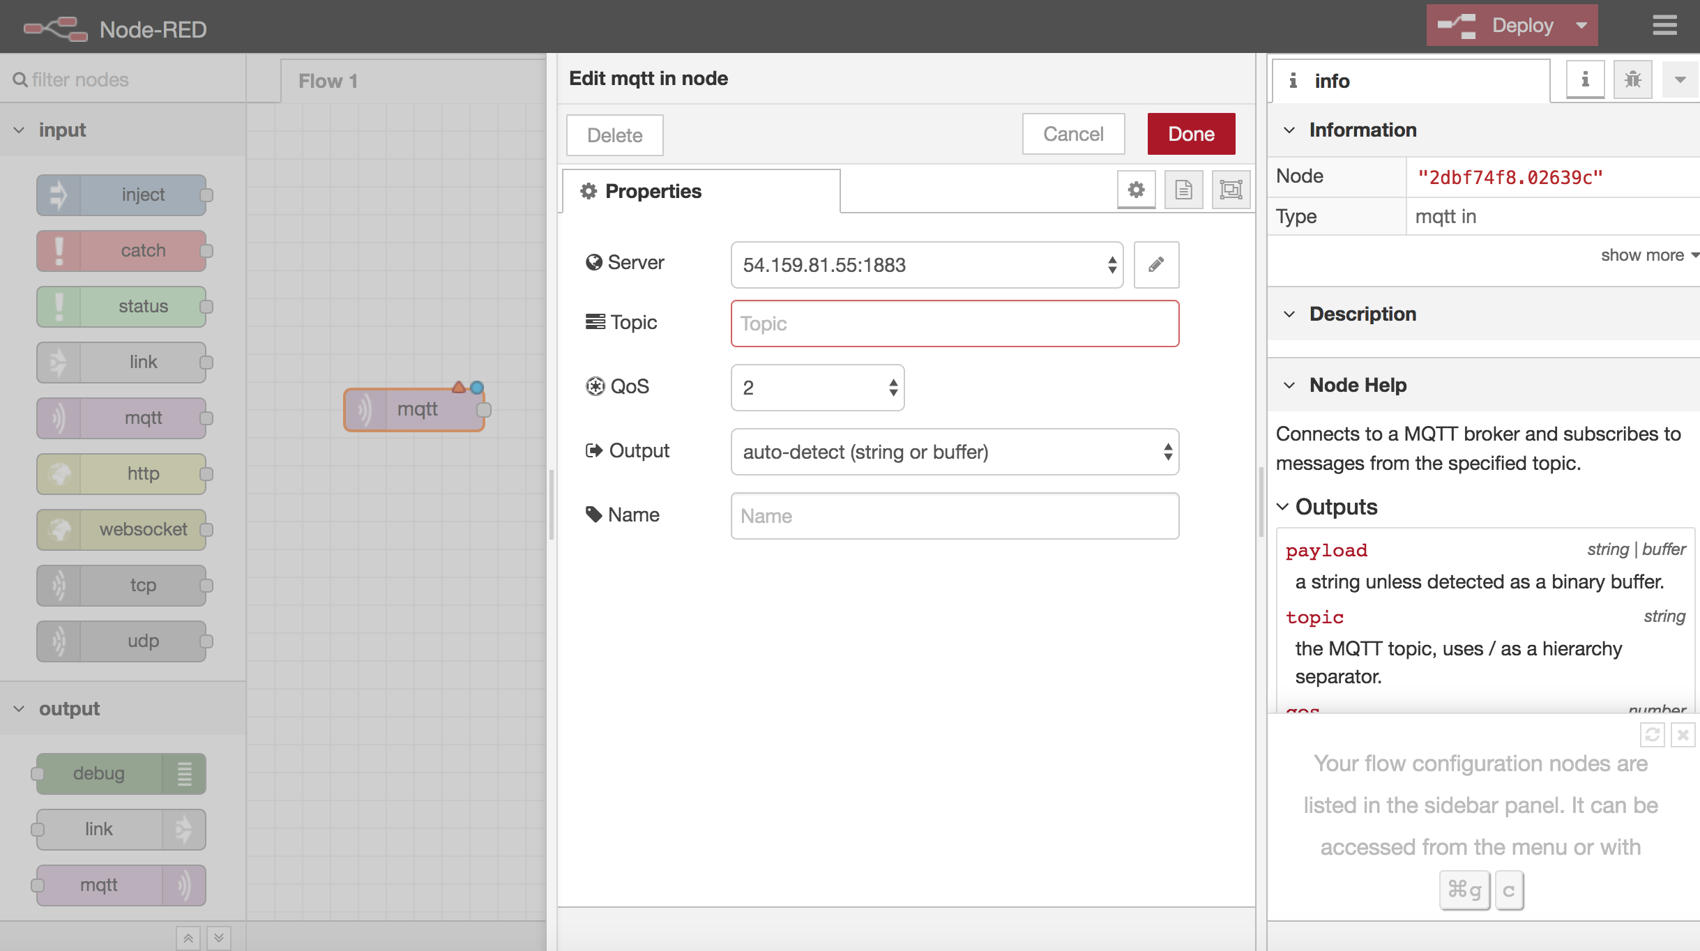Click node ID "2dbf74f8.02639c"
The width and height of the screenshot is (1700, 951).
(x=1510, y=178)
